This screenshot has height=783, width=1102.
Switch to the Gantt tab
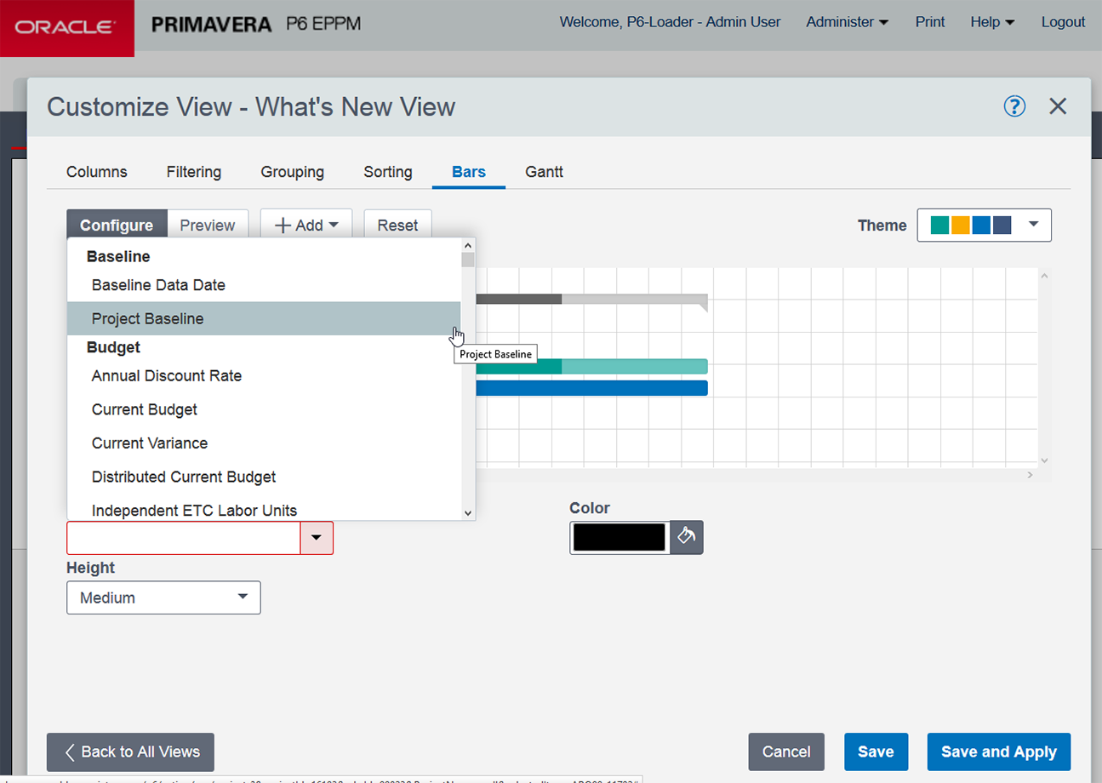tap(544, 172)
